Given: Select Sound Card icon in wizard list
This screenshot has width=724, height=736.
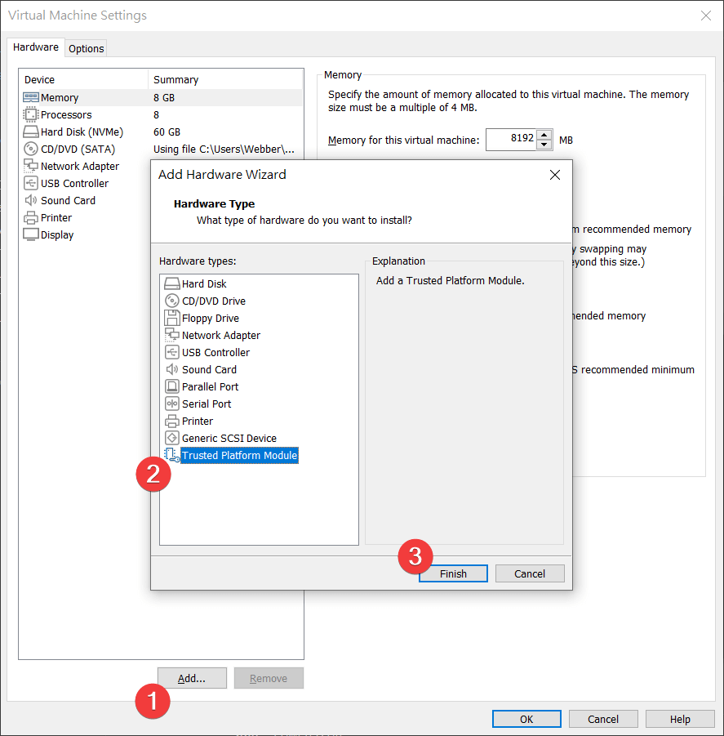Looking at the screenshot, I should (x=171, y=369).
